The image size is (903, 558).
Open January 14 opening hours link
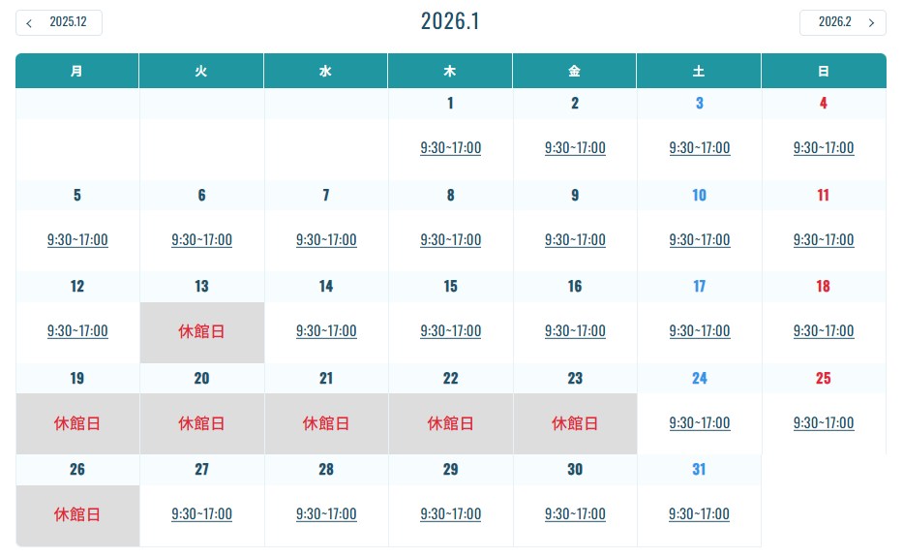[326, 331]
